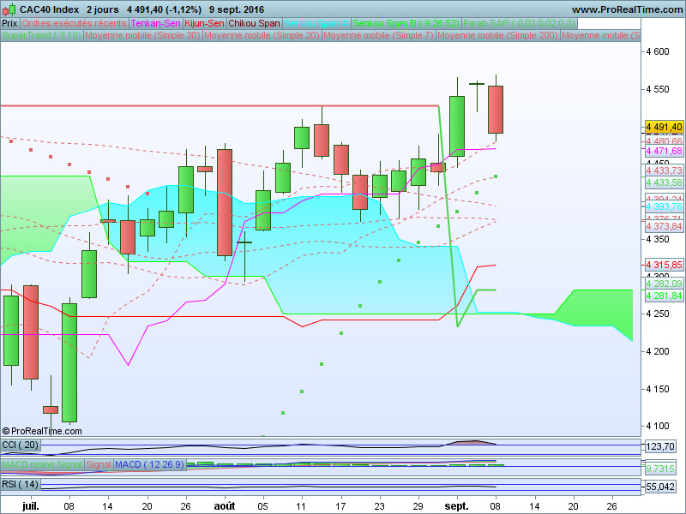Click the 4 433,58 green price tag
The height and width of the screenshot is (514, 686).
pos(664,182)
